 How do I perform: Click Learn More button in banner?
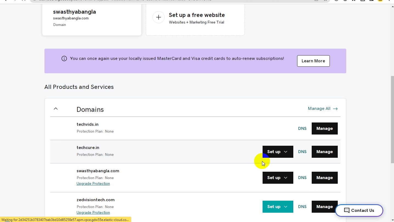pyautogui.click(x=313, y=61)
